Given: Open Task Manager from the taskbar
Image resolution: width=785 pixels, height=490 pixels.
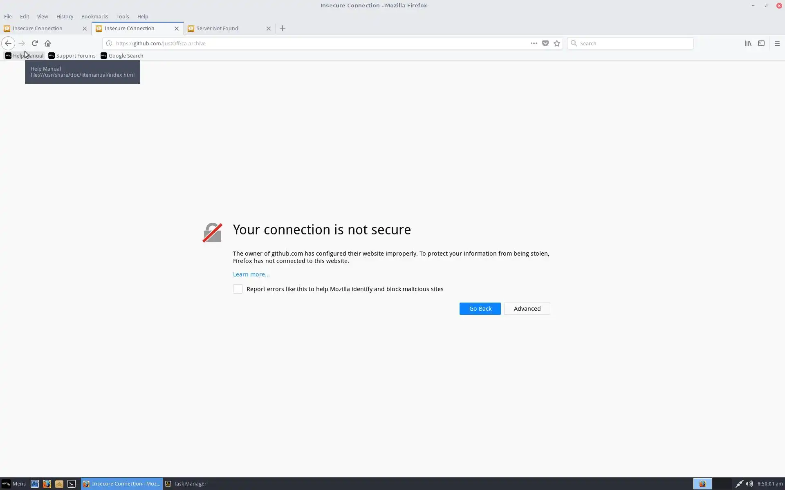Looking at the screenshot, I should (x=186, y=483).
